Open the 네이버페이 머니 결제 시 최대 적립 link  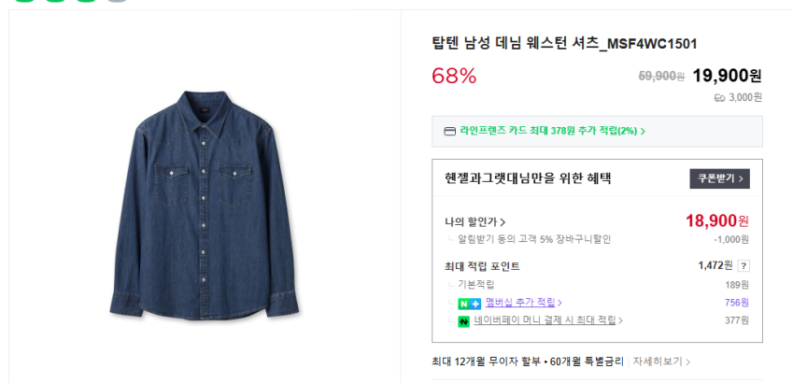pos(545,321)
